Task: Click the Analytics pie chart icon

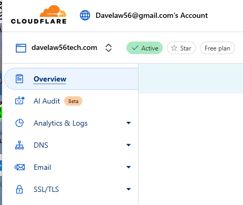Action: 19,123
